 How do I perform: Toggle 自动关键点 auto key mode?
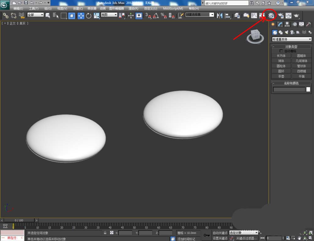(x=220, y=233)
